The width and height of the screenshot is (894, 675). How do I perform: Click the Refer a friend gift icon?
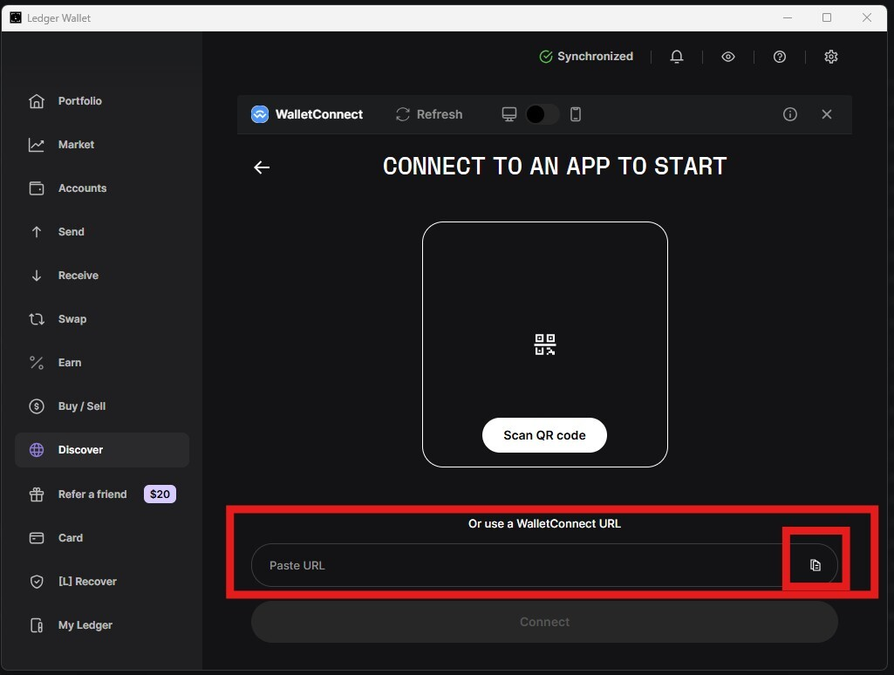tap(37, 494)
